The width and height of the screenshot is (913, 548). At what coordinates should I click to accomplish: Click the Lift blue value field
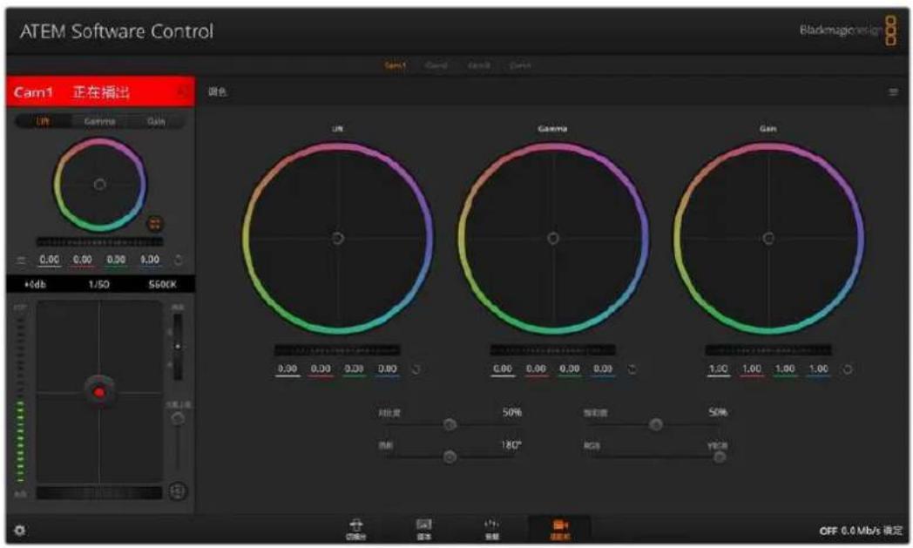click(x=387, y=369)
